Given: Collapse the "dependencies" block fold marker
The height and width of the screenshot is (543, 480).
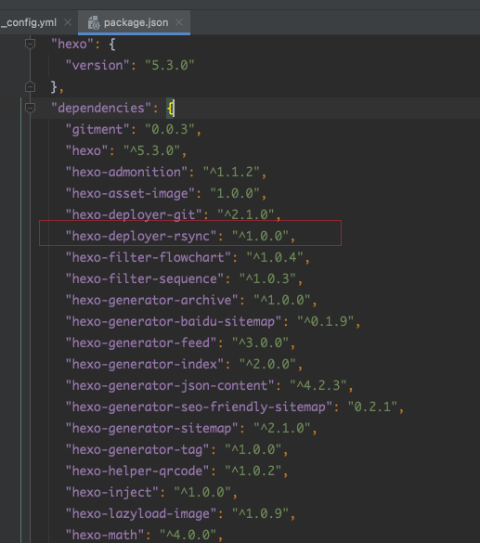Looking at the screenshot, I should [x=30, y=108].
